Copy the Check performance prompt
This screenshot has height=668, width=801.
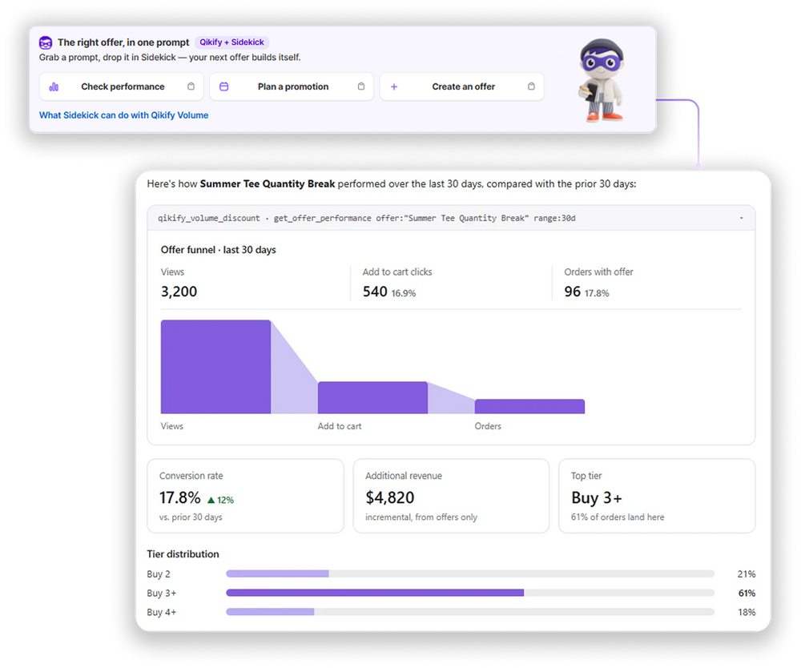[x=191, y=87]
